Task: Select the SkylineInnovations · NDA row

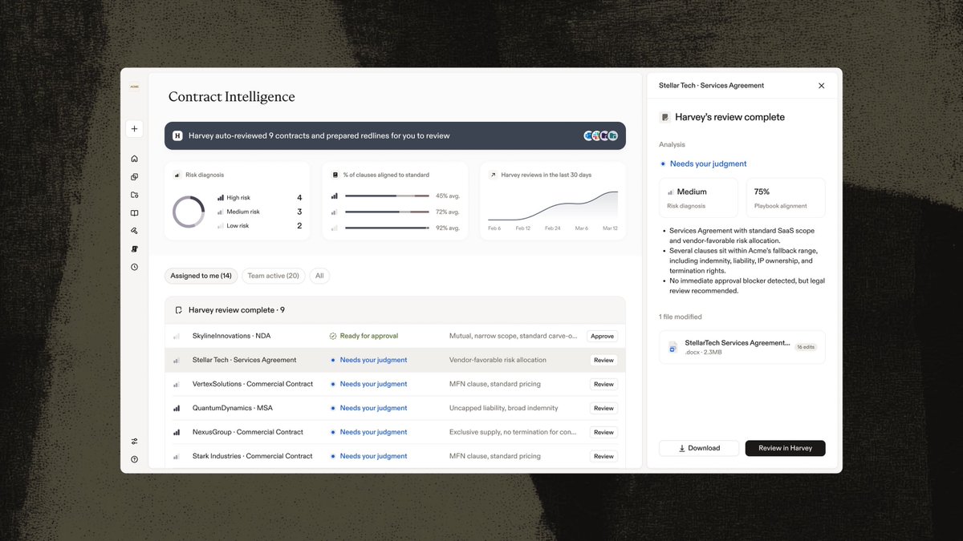Action: (x=395, y=337)
